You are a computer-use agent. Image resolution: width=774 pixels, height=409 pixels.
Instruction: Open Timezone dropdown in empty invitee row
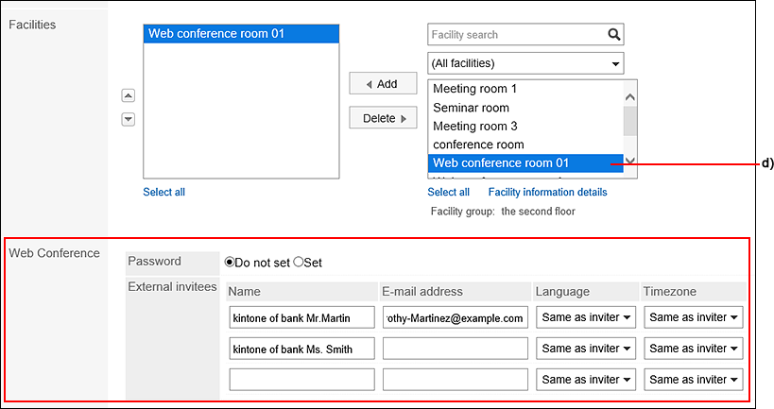tap(693, 380)
